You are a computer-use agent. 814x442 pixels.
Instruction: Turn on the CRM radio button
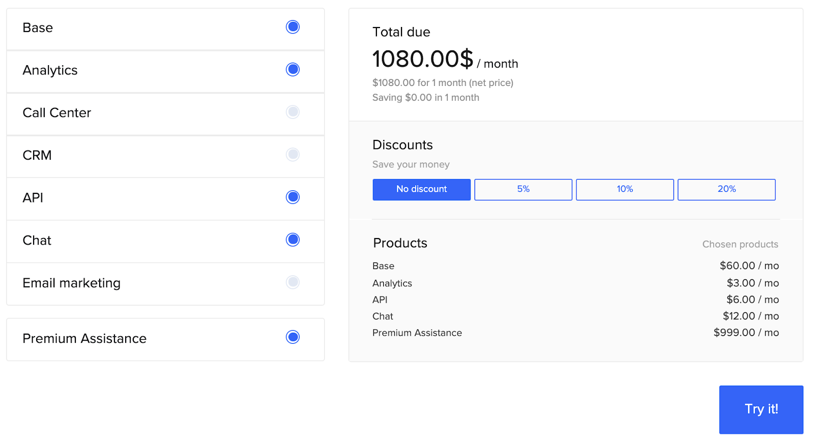click(x=293, y=154)
